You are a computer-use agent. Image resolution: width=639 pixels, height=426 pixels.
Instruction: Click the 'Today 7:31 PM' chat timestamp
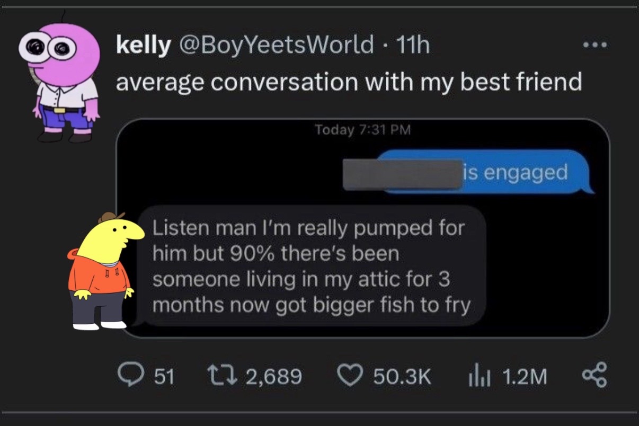pos(362,129)
